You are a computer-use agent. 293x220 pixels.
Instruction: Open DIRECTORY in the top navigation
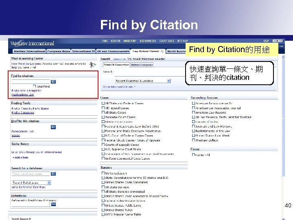coord(130,41)
